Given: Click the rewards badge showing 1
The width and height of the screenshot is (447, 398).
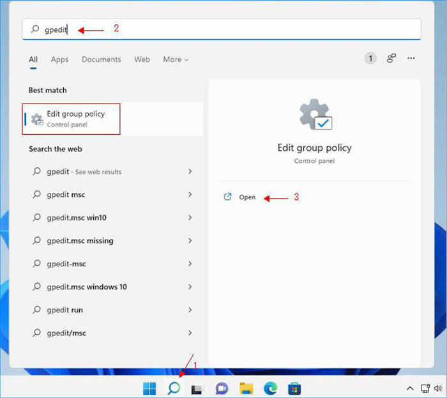Looking at the screenshot, I should point(370,59).
